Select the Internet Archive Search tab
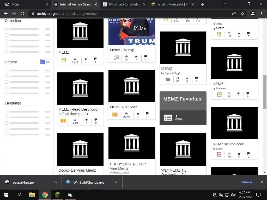Image resolution: width=267 pixels, height=200 pixels. click(x=76, y=4)
